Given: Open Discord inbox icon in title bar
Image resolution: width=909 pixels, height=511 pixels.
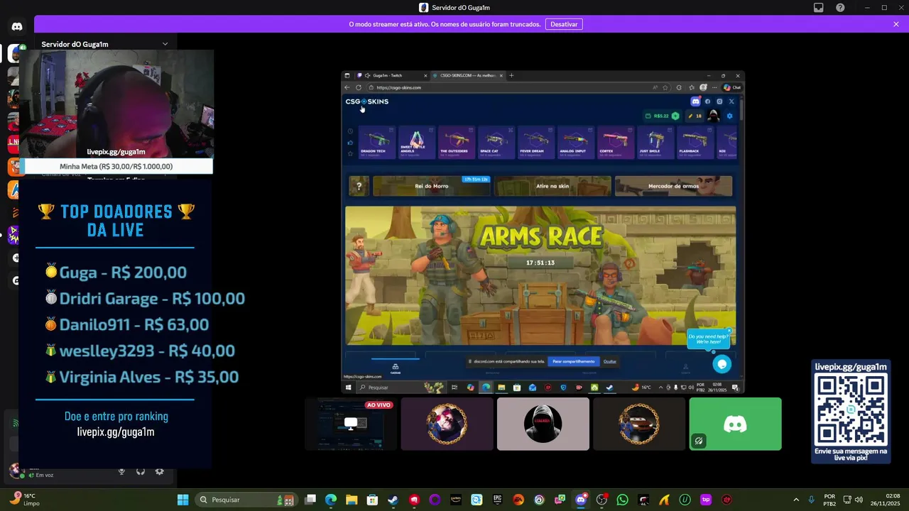Looking at the screenshot, I should click(819, 8).
